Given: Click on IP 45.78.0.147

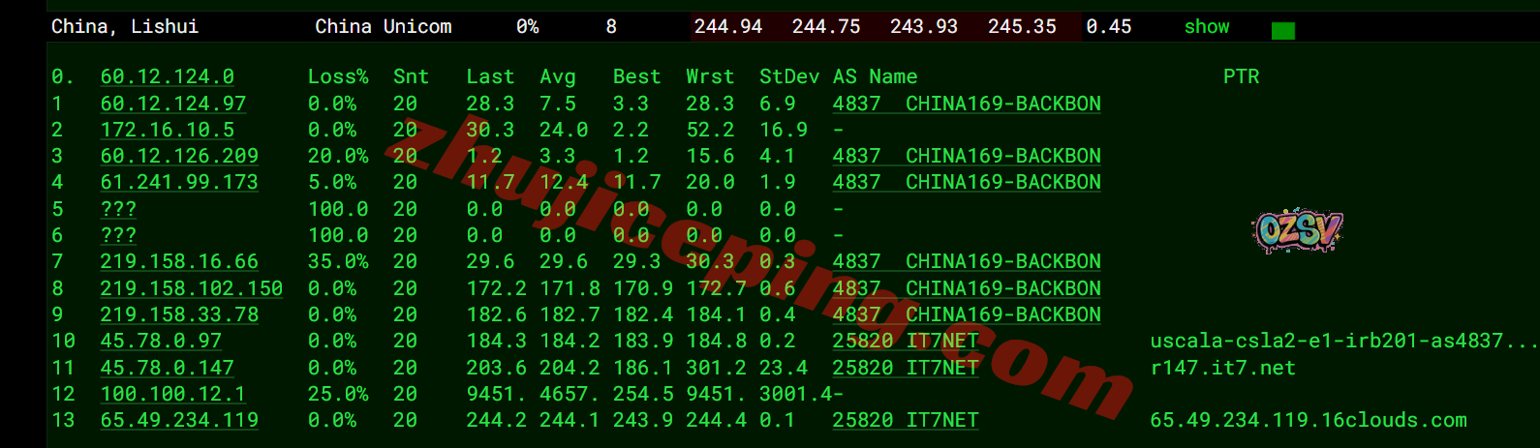Looking at the screenshot, I should pos(167,368).
